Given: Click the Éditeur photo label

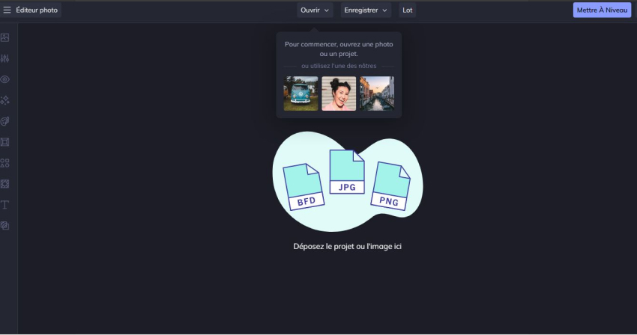Looking at the screenshot, I should point(37,10).
